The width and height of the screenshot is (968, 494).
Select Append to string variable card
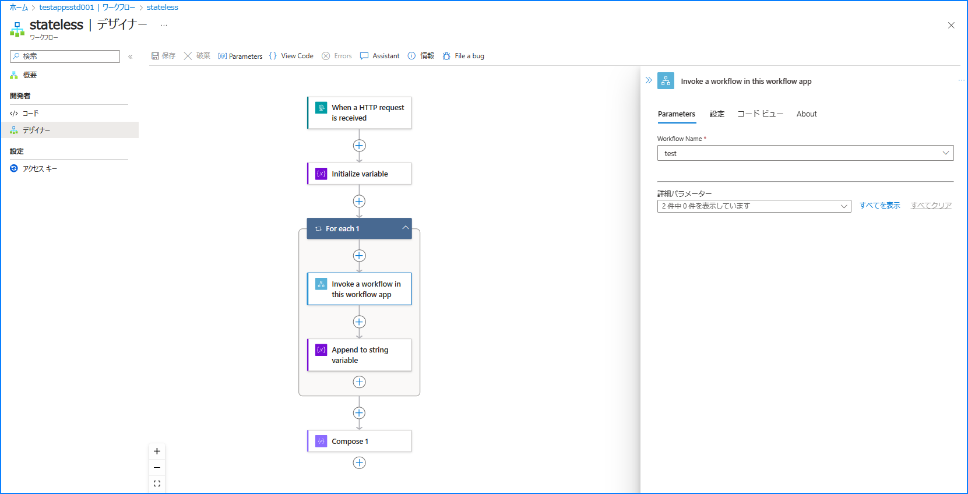pyautogui.click(x=360, y=355)
